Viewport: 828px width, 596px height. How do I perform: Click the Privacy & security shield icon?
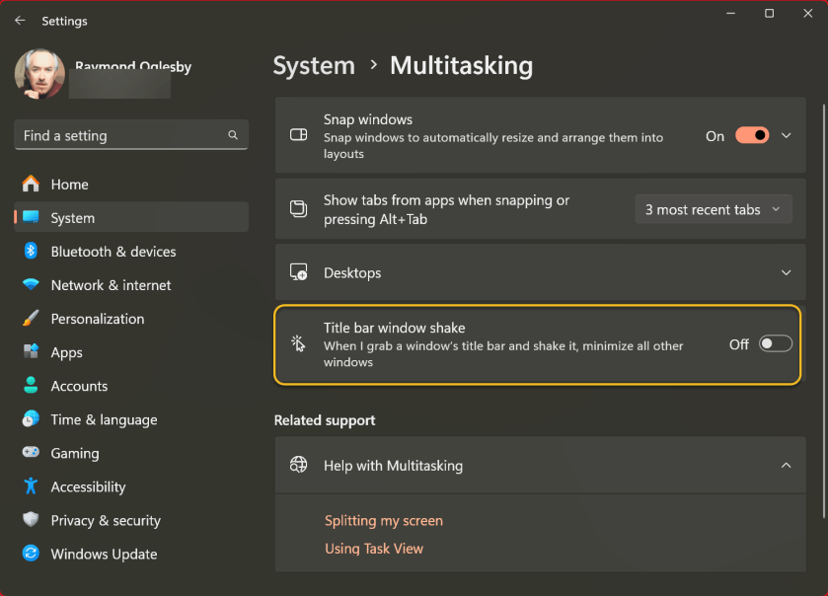(31, 520)
